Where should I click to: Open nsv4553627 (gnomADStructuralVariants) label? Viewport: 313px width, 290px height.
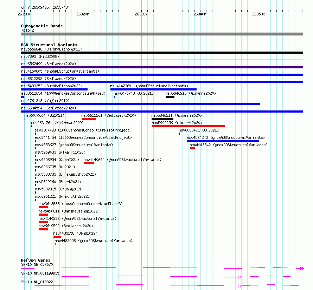[74, 145]
